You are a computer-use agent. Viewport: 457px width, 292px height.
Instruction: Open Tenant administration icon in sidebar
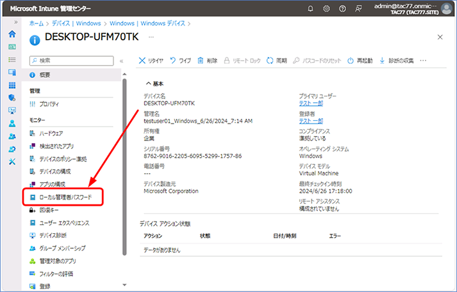pos(12,149)
